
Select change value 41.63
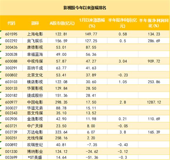(91, 68)
